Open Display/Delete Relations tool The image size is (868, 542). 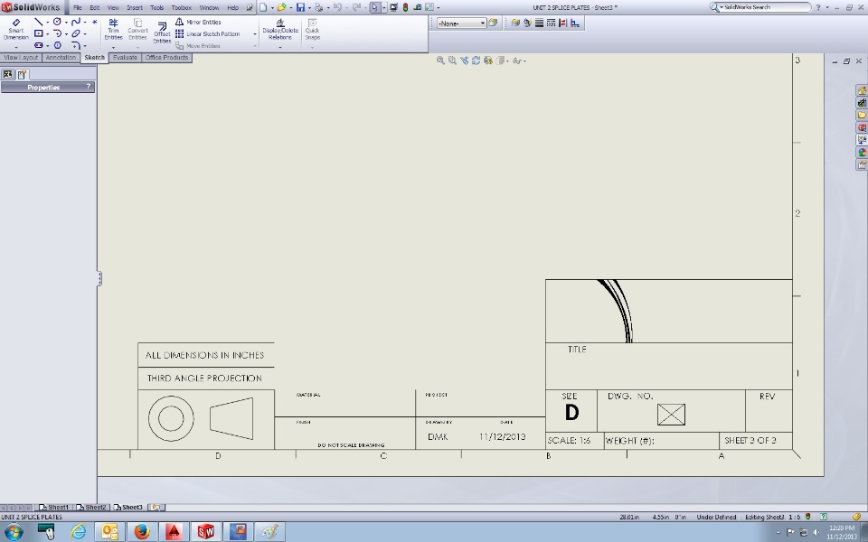click(x=280, y=29)
